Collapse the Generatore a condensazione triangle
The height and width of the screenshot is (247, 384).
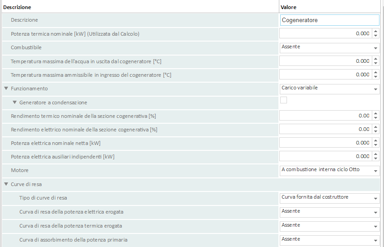(15, 103)
